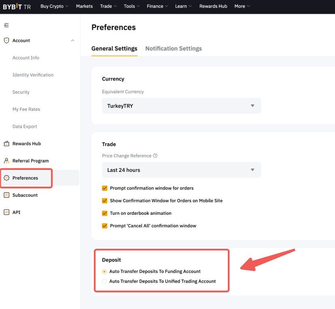Switch to the Notification Settings tab
Screen dimensions: 335x309
point(173,49)
